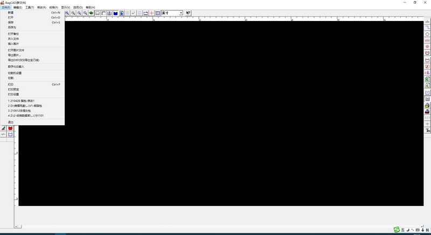Click 打印预览 in the File menu
Viewport: 431px width, 235px height.
(x=13, y=89)
